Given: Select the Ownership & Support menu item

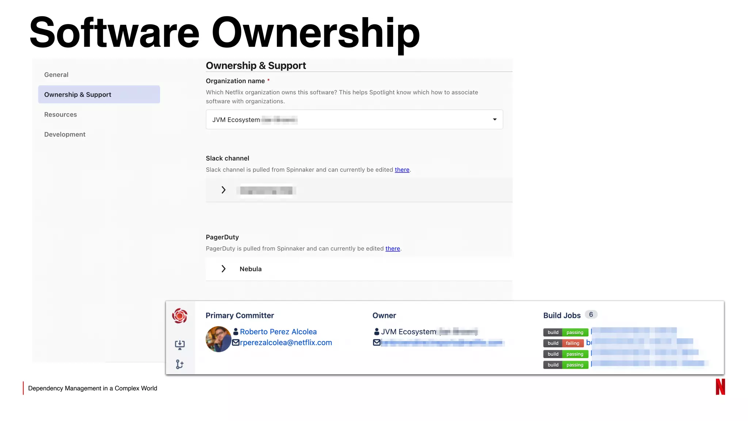Looking at the screenshot, I should [99, 94].
